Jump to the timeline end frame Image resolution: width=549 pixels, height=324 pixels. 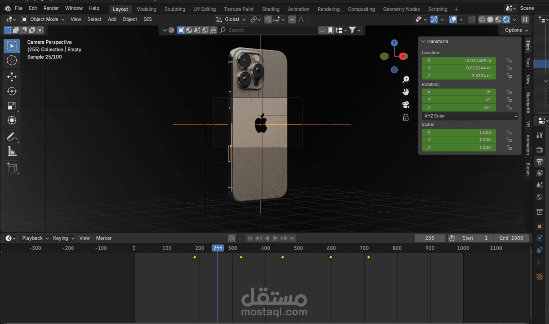click(x=292, y=238)
